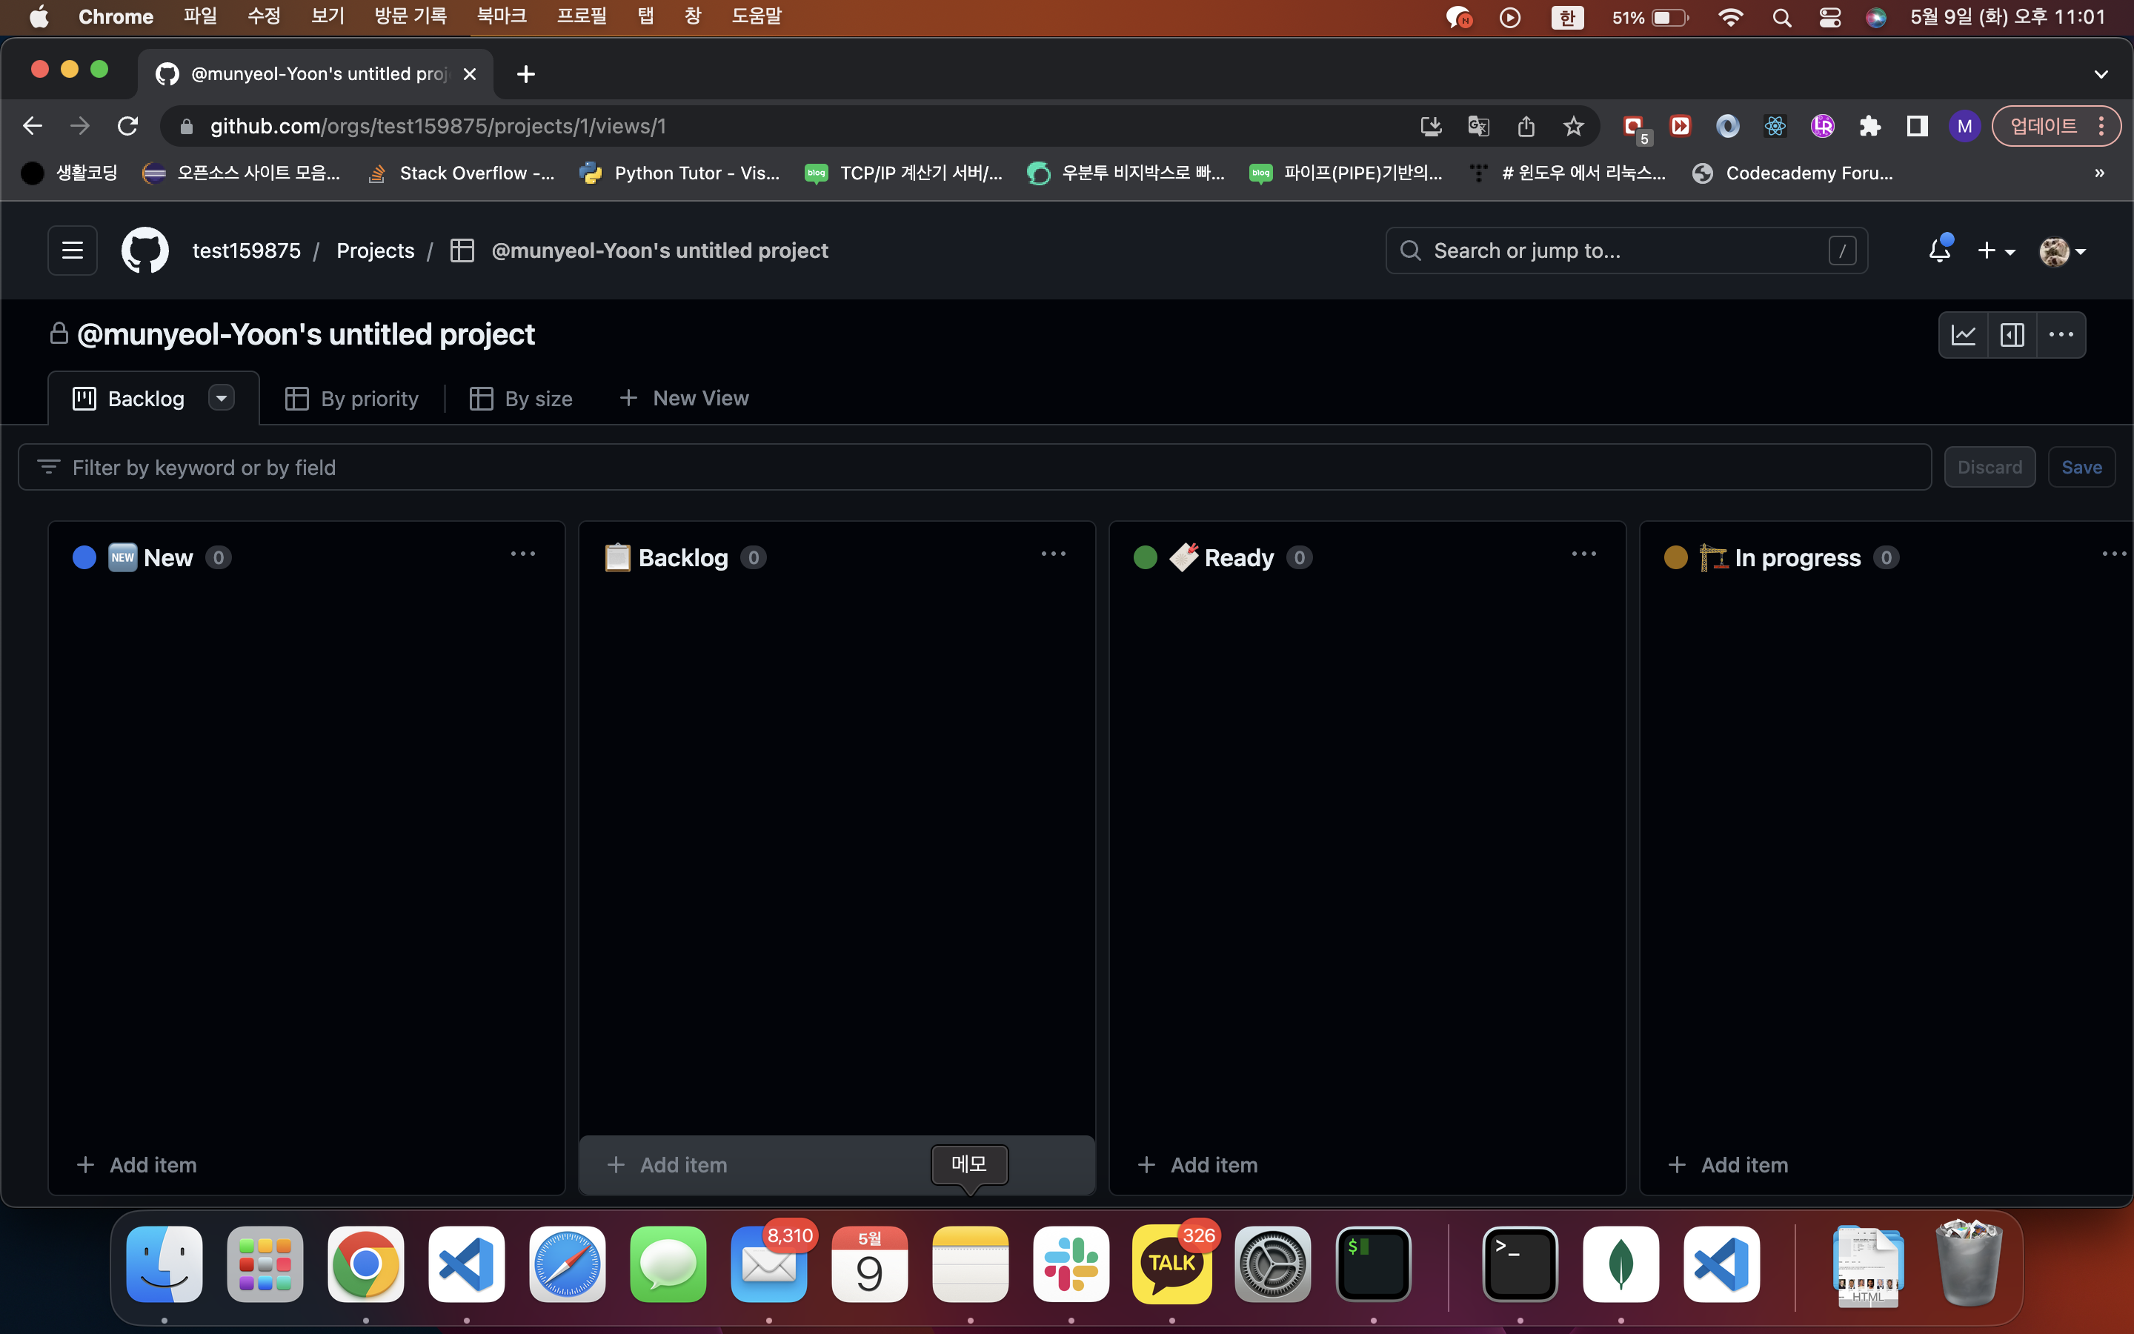The width and height of the screenshot is (2134, 1334).
Task: Expand the Backlog view options dropdown
Action: 222,399
